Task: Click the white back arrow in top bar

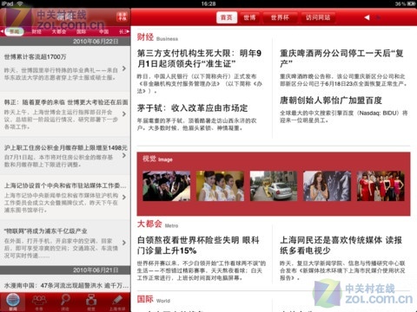Action: pyautogui.click(x=367, y=17)
